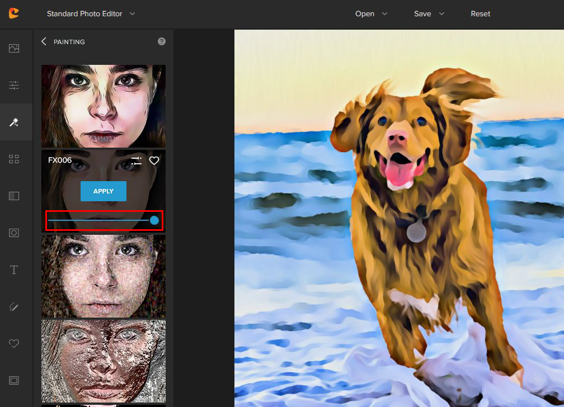564x407 pixels.
Task: Apply the FX006 painting effect
Action: pos(104,191)
